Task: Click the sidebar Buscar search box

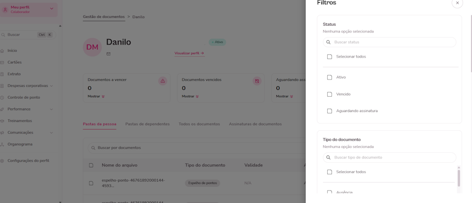Action: (x=28, y=35)
